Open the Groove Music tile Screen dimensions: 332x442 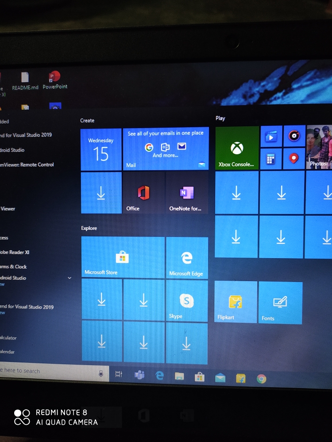tap(294, 136)
